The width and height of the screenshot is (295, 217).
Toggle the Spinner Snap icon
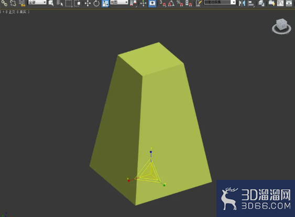click(189, 3)
